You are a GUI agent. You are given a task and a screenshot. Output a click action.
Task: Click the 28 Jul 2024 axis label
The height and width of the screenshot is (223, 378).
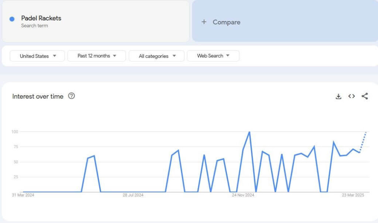(x=133, y=195)
